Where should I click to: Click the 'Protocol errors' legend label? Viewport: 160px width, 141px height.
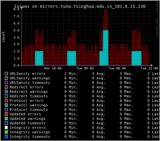coord(26,101)
